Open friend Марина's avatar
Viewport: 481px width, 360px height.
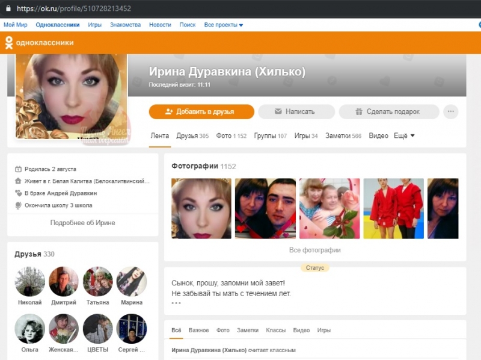pos(131,281)
